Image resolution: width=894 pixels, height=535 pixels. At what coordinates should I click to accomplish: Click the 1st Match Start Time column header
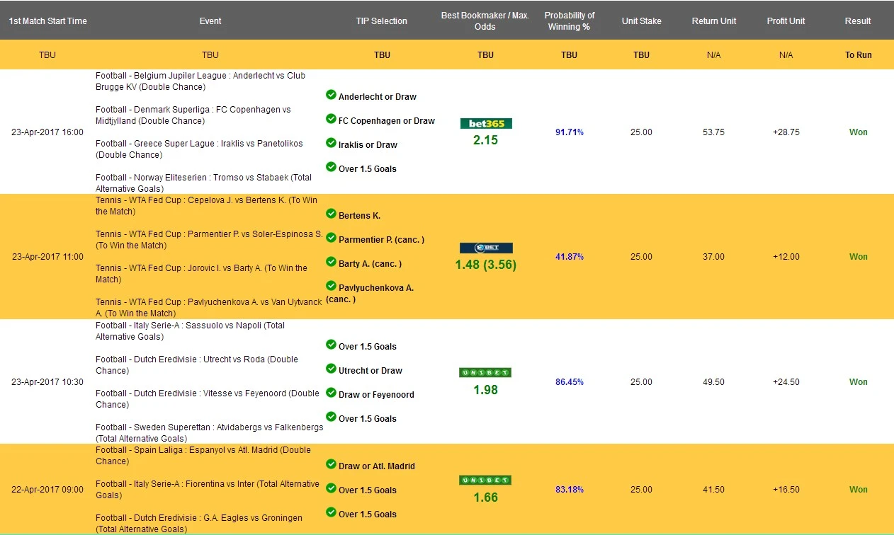click(x=47, y=21)
